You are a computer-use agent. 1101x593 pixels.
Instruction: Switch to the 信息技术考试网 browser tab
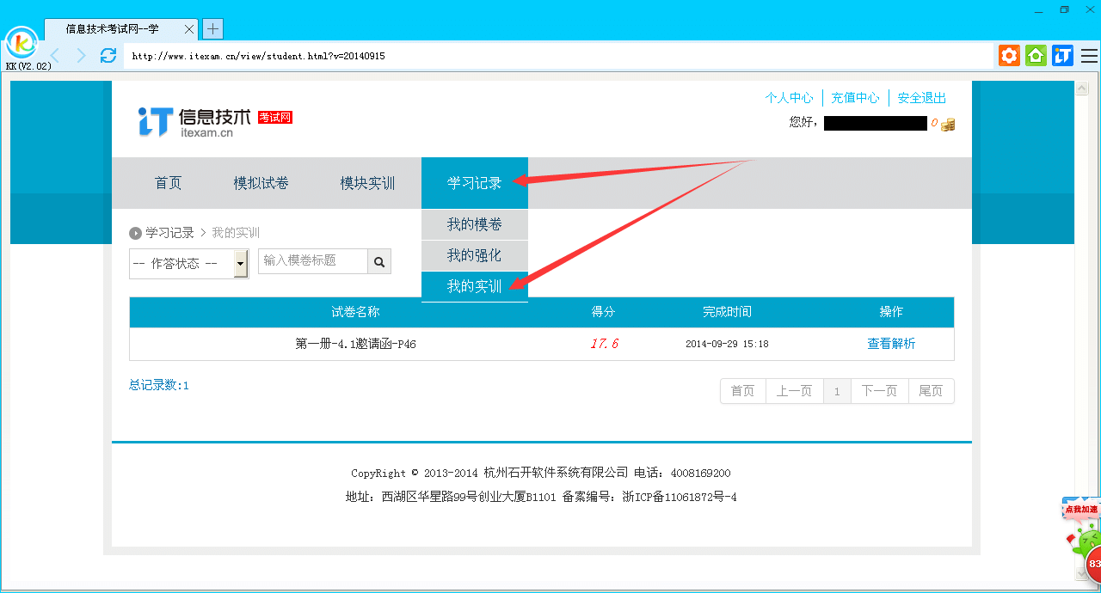[x=110, y=28]
